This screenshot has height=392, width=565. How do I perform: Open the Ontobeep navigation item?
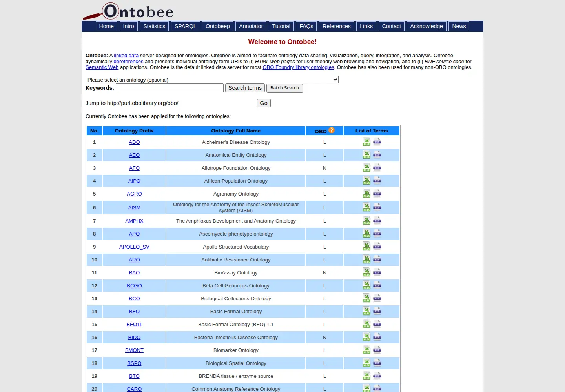[218, 26]
